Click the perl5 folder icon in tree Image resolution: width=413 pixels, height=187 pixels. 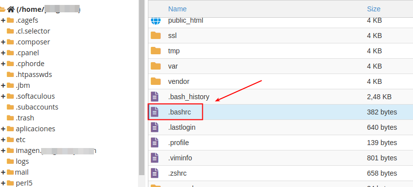[x=10, y=183]
